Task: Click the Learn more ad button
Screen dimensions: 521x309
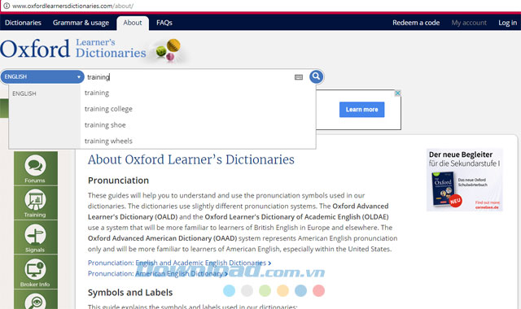Action: (x=361, y=110)
